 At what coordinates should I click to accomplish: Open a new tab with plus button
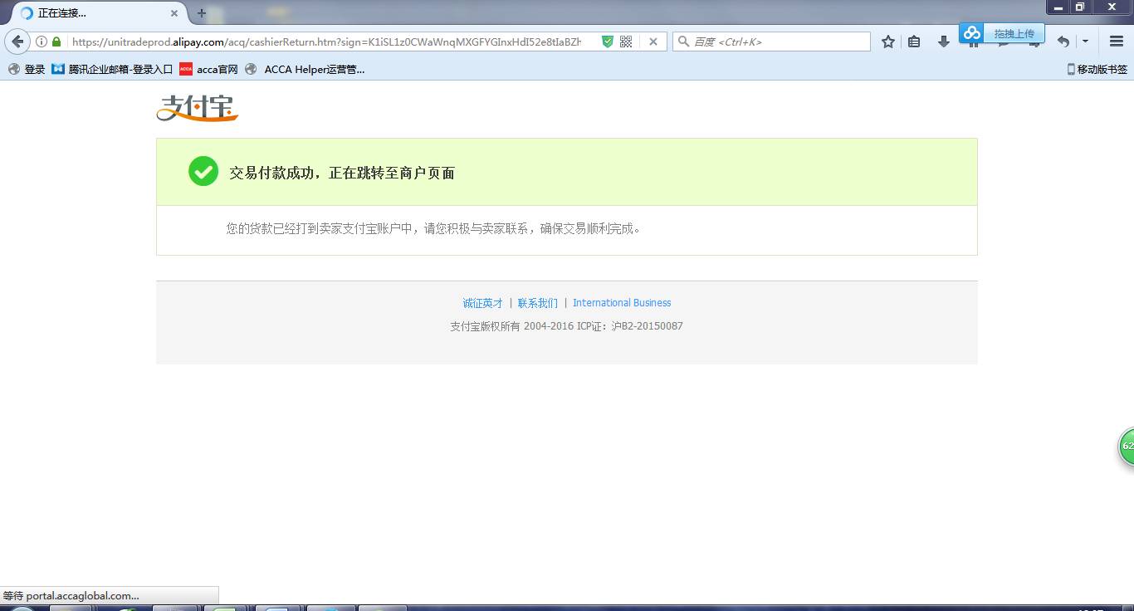coord(201,13)
